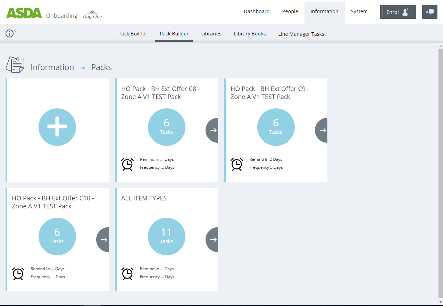
Task: Click the vertical page scrollbar
Action: [x=441, y=174]
